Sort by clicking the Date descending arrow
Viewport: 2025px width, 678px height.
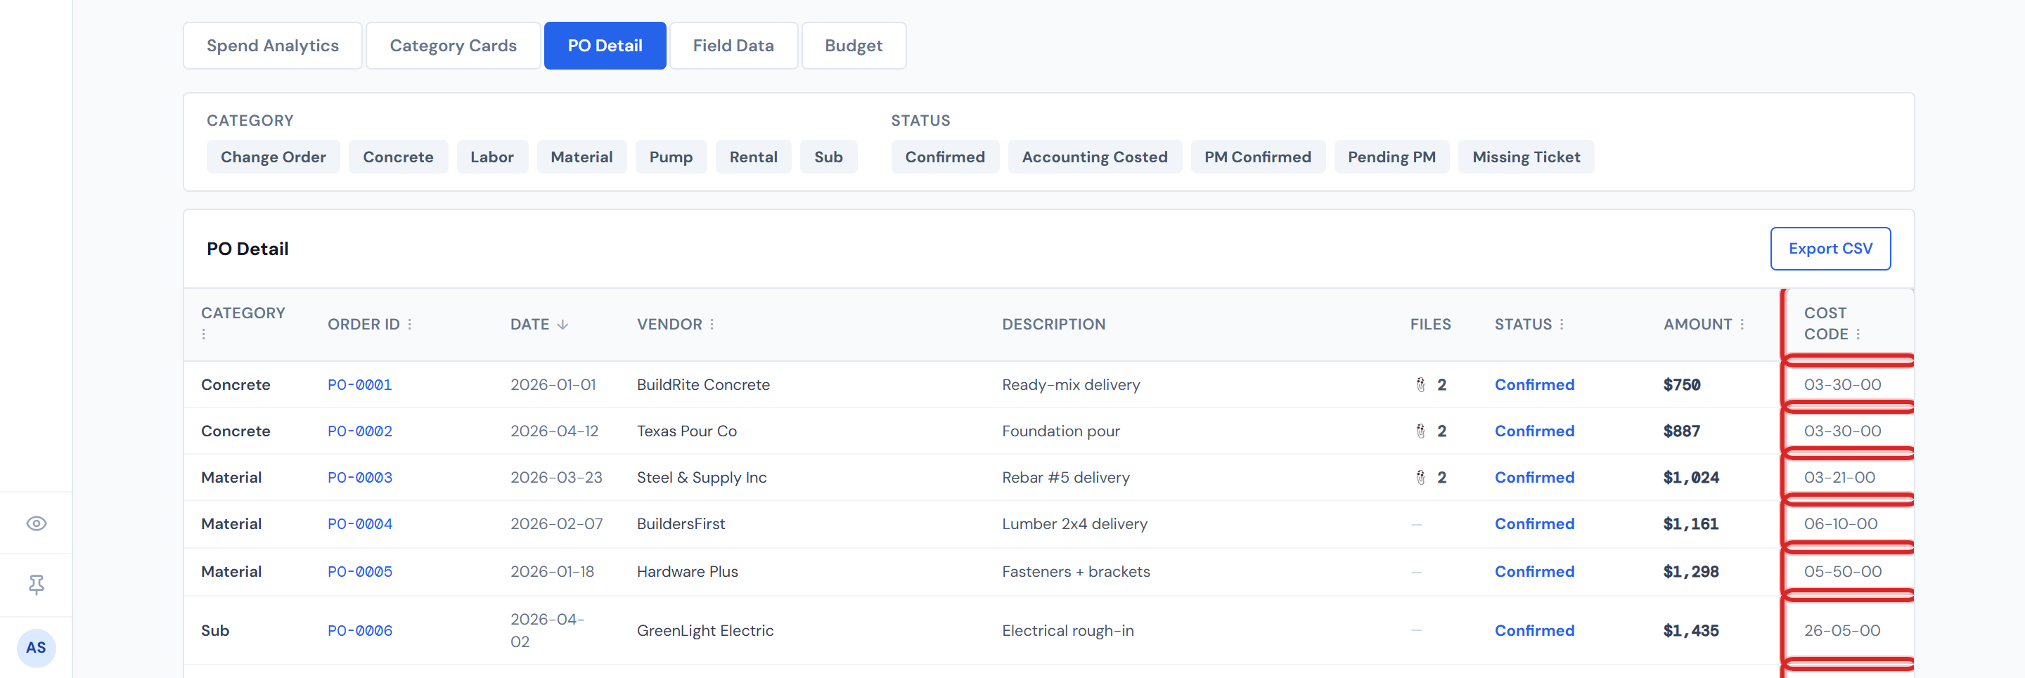[x=562, y=324]
